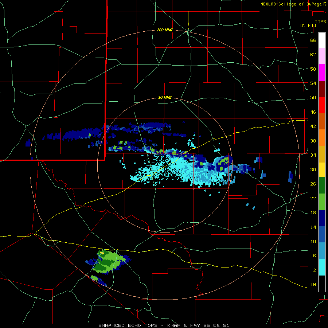Click the legend value "10"

[x=313, y=241]
